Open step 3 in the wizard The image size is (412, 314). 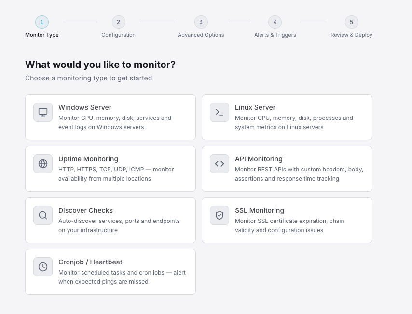[x=201, y=22]
